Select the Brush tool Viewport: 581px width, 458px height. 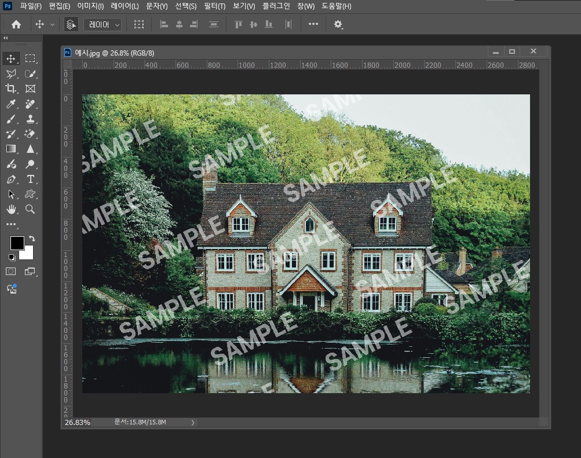click(11, 119)
